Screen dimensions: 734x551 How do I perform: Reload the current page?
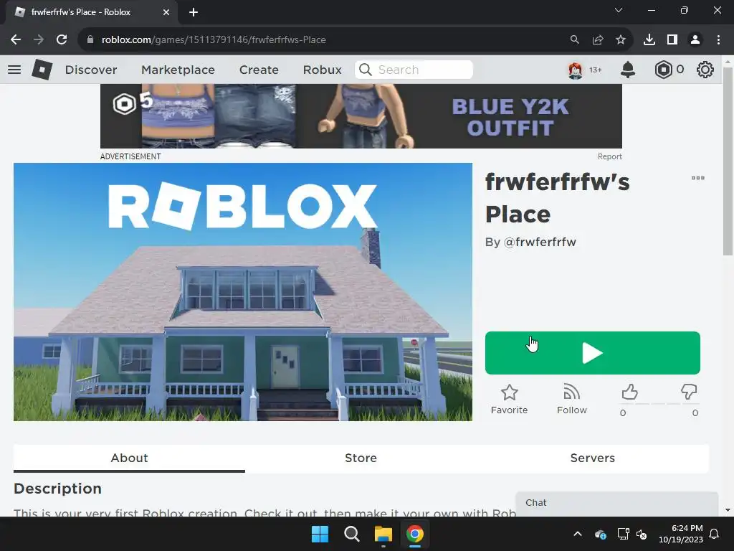[x=62, y=40]
